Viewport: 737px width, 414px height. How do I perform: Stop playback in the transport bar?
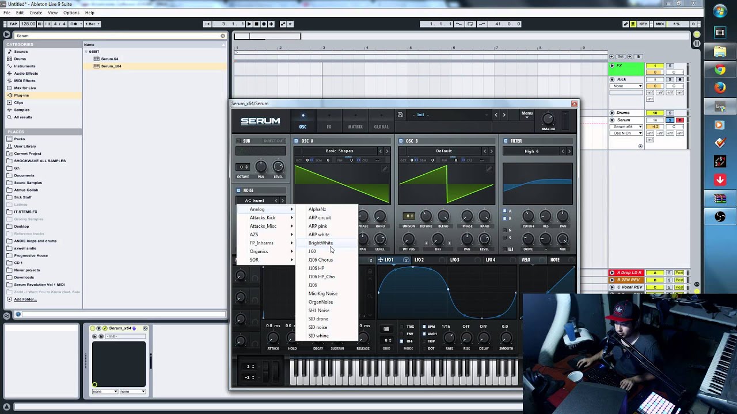257,24
